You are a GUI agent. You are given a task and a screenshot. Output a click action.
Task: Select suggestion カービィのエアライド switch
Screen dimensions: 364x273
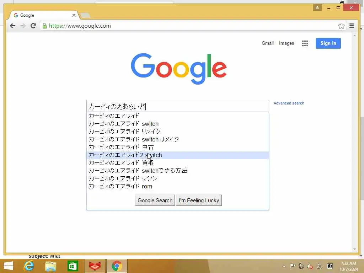178,124
